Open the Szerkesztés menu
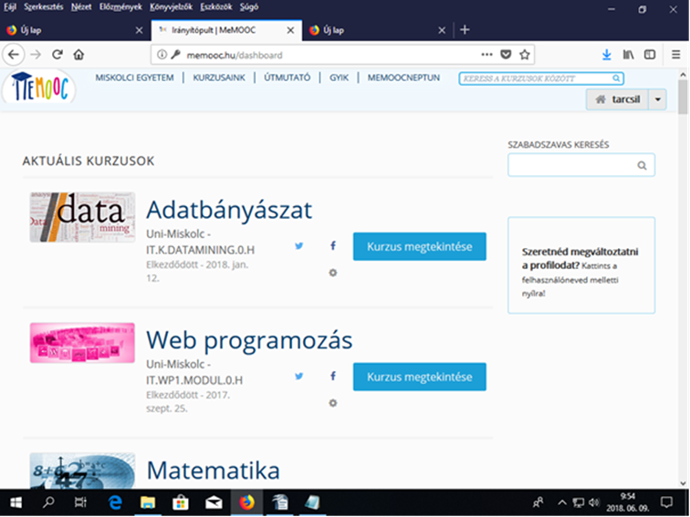Image resolution: width=690 pixels, height=517 pixels. pyautogui.click(x=44, y=7)
